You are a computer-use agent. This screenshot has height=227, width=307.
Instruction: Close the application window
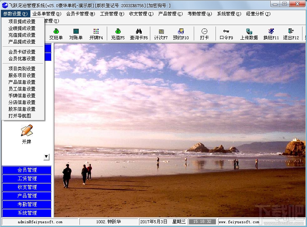coord(297,4)
